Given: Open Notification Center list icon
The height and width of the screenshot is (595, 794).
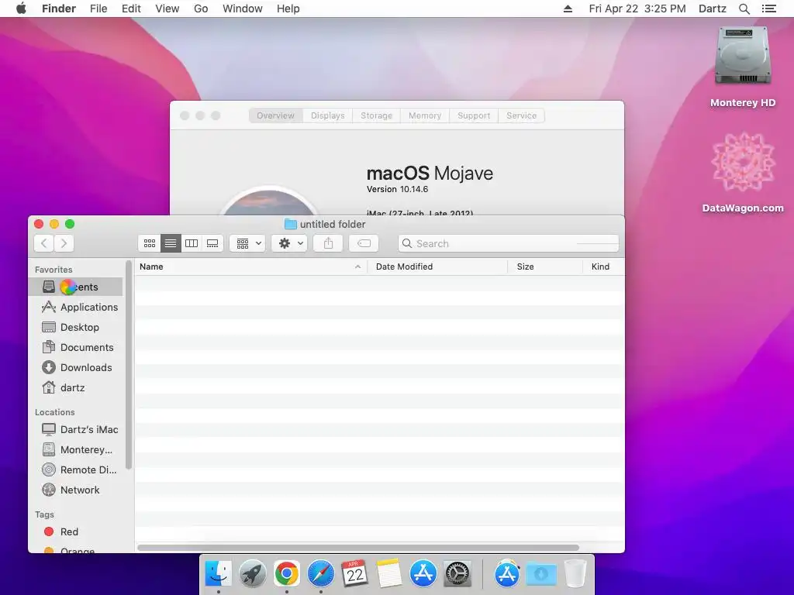Looking at the screenshot, I should pos(768,9).
